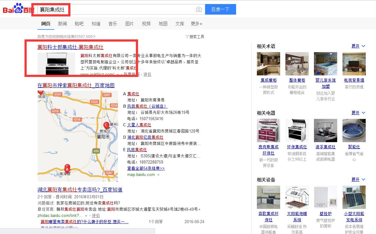The height and width of the screenshot is (234, 376).
Task: Expand the map.baidu.com dropdown arrow
Action: tap(159, 175)
